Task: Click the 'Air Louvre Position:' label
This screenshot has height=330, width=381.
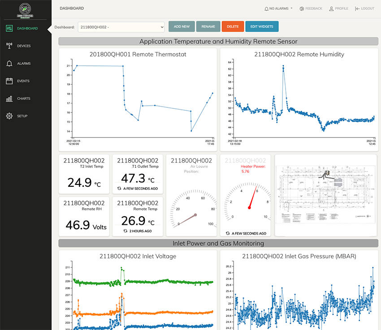Action: tap(196, 169)
